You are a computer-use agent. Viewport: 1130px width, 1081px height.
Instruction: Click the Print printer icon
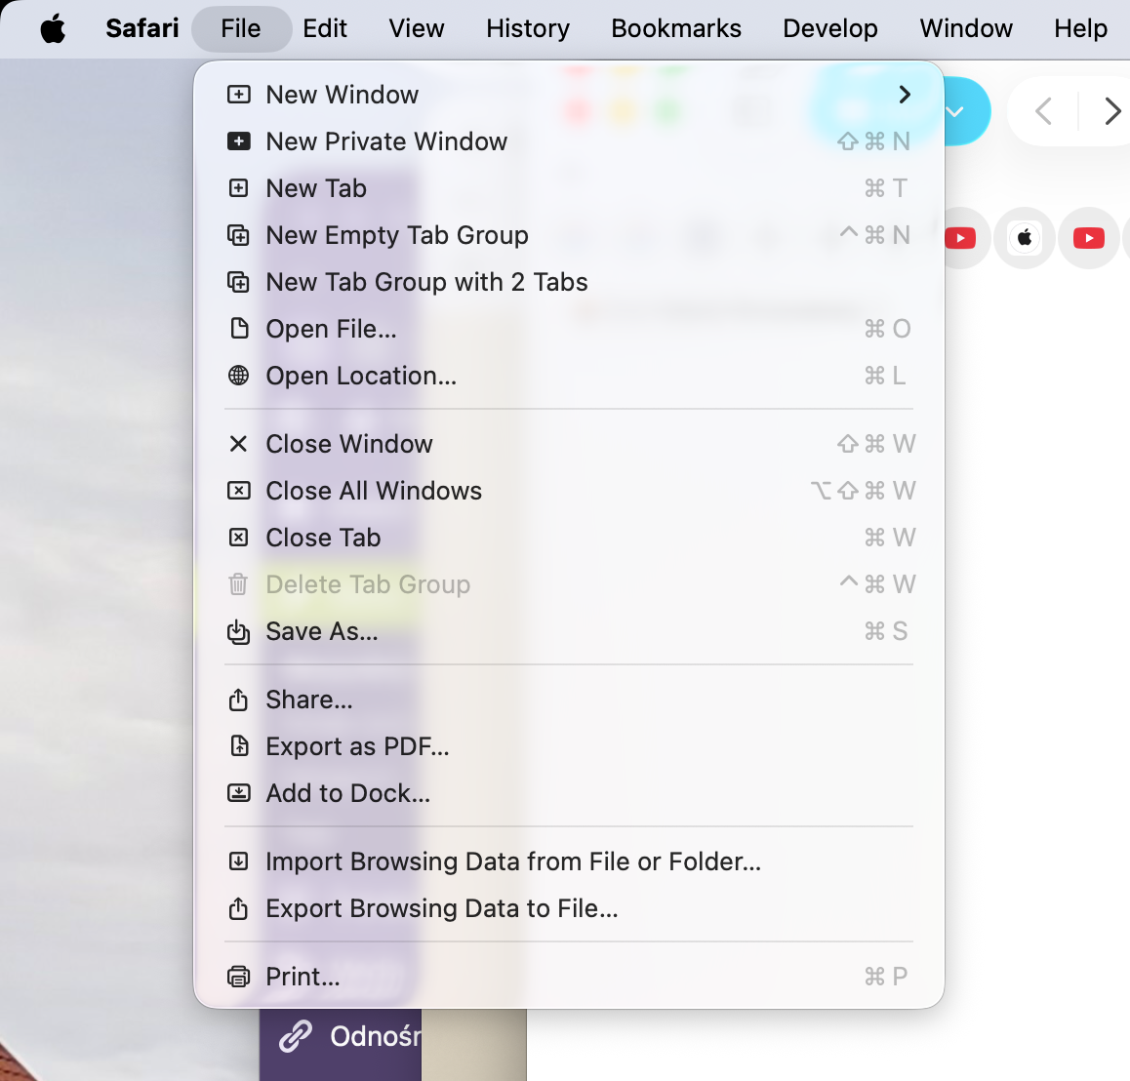[238, 977]
